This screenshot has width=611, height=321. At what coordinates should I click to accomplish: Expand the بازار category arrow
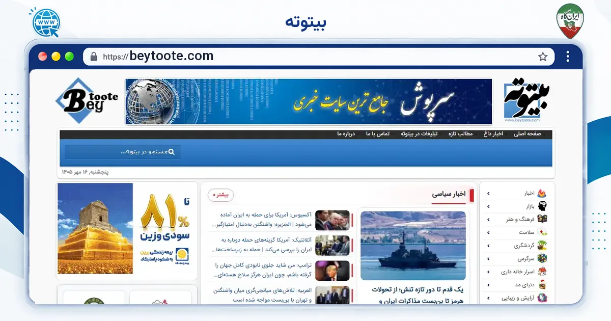pyautogui.click(x=488, y=207)
